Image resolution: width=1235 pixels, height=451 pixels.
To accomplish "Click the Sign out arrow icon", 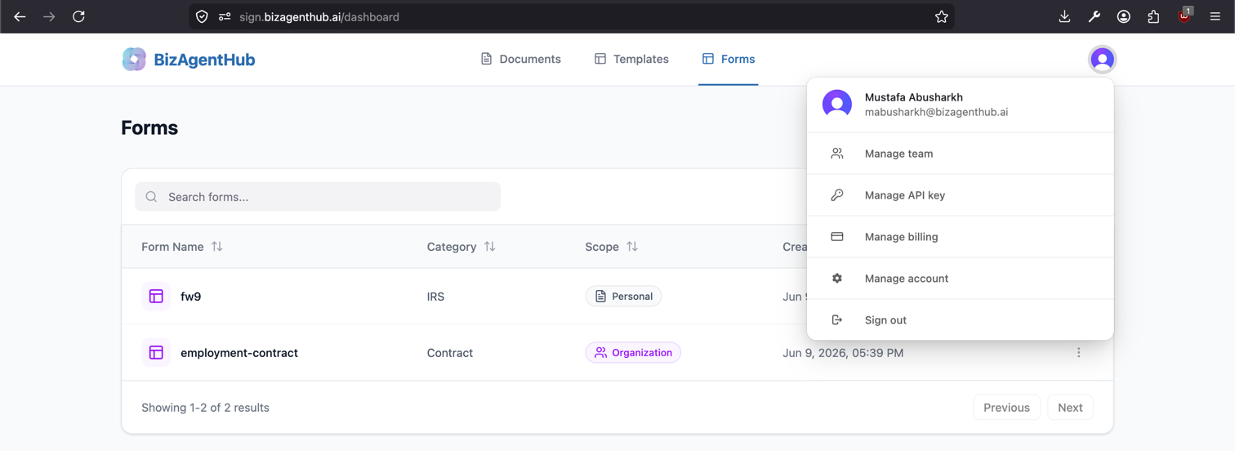I will tap(837, 320).
